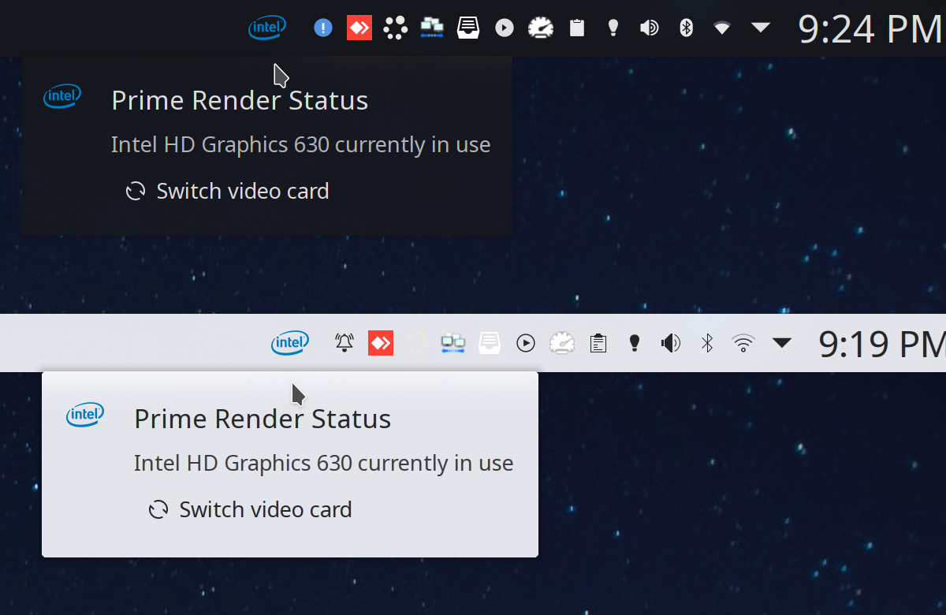
Task: Click speedometer gauge icon in light panel
Action: (x=562, y=343)
